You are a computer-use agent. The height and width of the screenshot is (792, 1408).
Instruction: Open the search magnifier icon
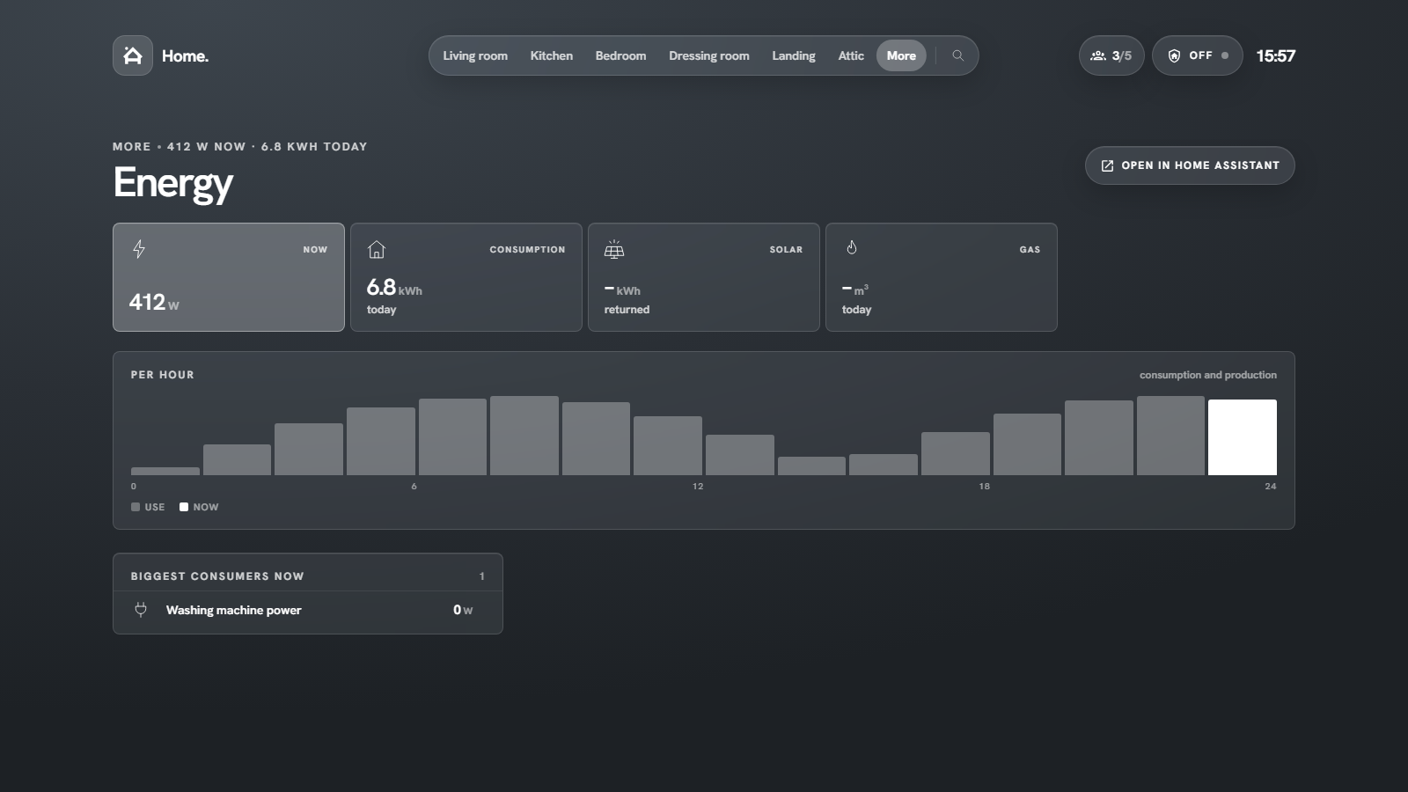point(957,55)
